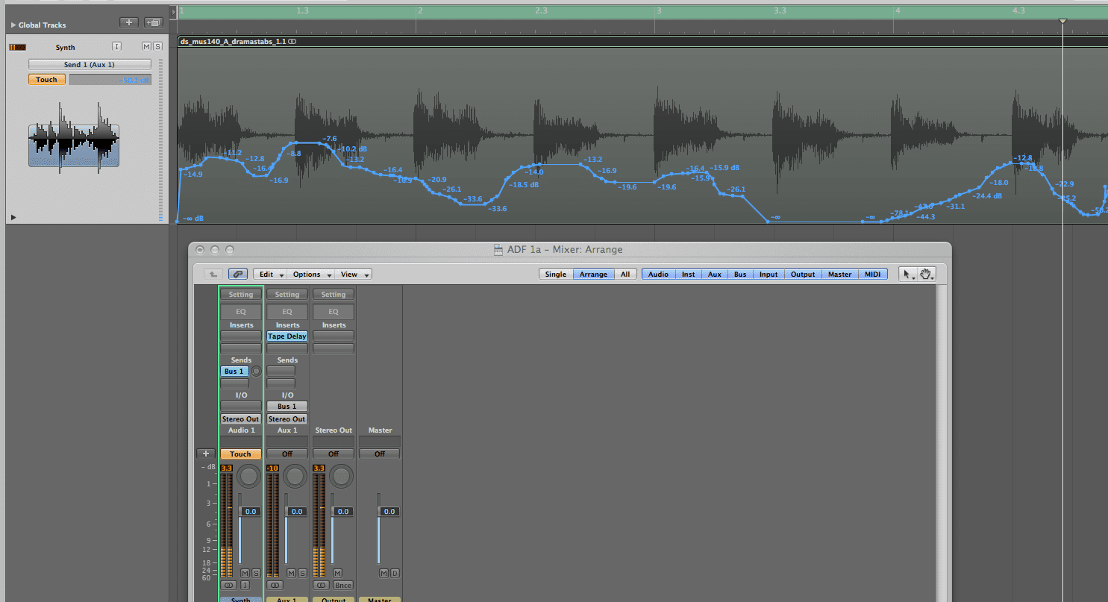Toggle the Aux channel strip filter
1108x602 pixels.
coord(715,275)
